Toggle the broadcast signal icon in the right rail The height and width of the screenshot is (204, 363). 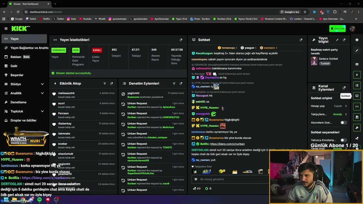[357, 107]
